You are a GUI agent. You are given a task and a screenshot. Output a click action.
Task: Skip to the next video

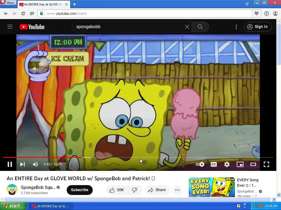(x=23, y=164)
